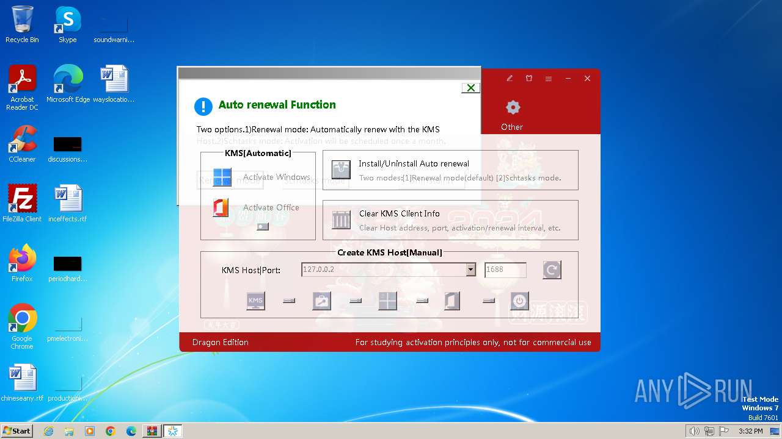Click Activate Windows label
The height and width of the screenshot is (439, 782).
277,177
